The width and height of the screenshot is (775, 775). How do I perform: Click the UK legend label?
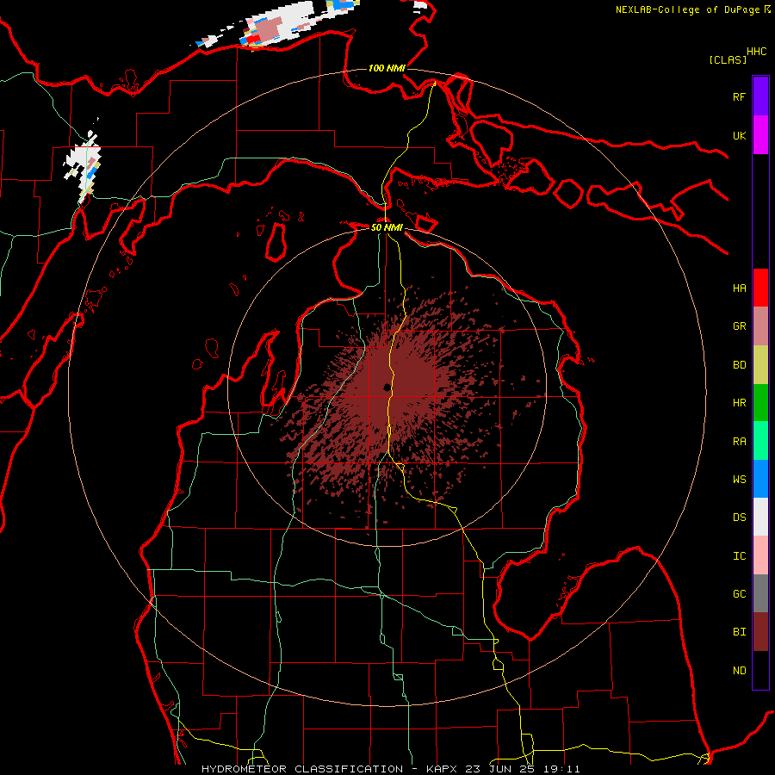coord(739,135)
